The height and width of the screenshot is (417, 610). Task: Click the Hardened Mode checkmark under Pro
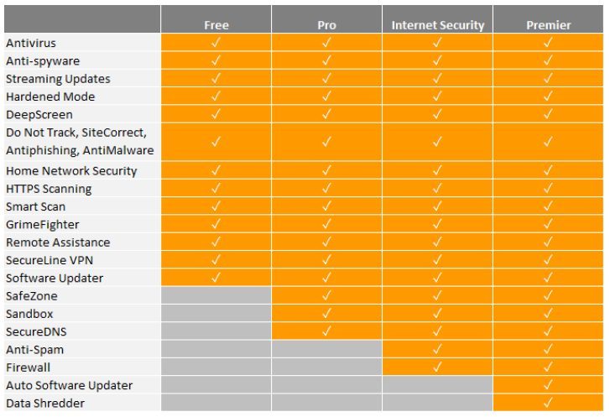(x=326, y=96)
